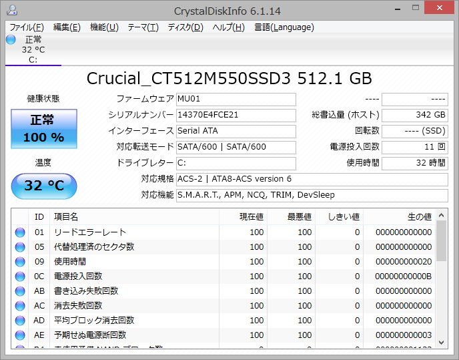Select the C: disk status circle icon
Screen dimensions: 459x360
11,39
